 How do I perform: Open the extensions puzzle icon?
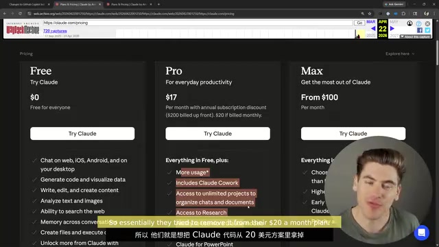(x=403, y=14)
